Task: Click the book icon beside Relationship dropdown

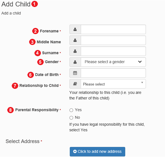Action: pos(75,84)
